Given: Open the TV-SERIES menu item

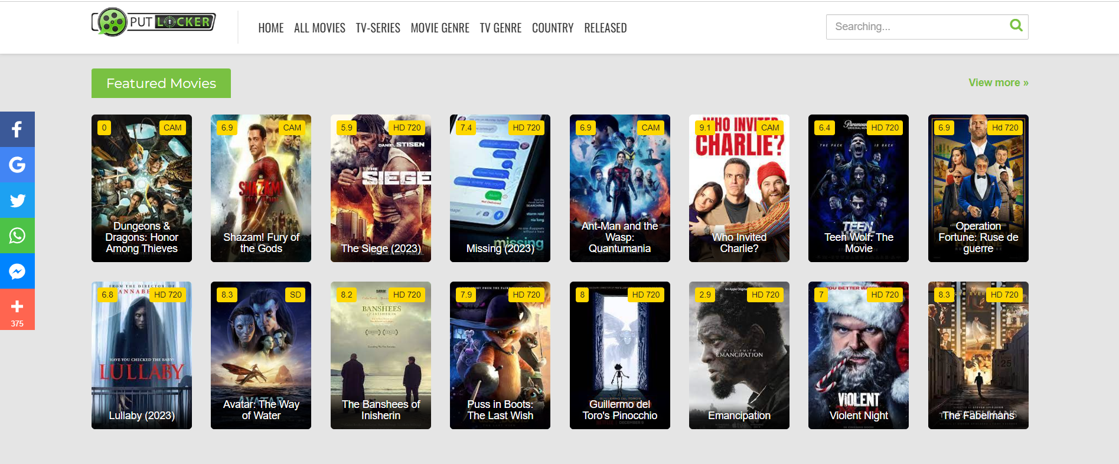Looking at the screenshot, I should pos(378,28).
